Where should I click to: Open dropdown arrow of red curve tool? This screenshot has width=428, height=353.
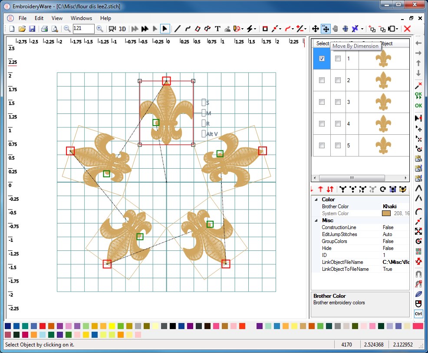pyautogui.click(x=293, y=29)
